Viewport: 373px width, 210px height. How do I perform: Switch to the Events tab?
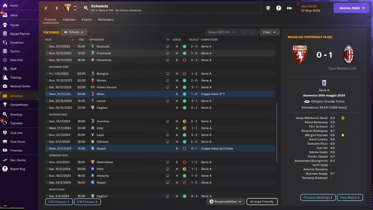pos(87,20)
